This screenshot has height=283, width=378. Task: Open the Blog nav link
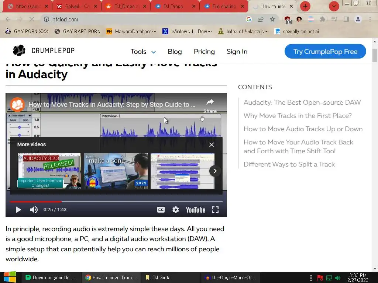click(x=175, y=52)
